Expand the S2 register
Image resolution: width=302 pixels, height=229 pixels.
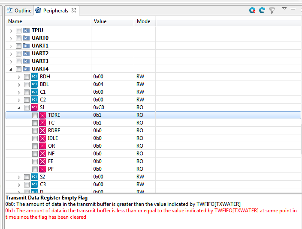[19, 177]
